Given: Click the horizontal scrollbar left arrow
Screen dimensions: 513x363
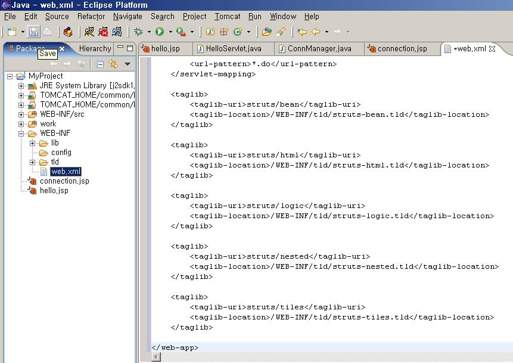Looking at the screenshot, I should click(x=156, y=357).
